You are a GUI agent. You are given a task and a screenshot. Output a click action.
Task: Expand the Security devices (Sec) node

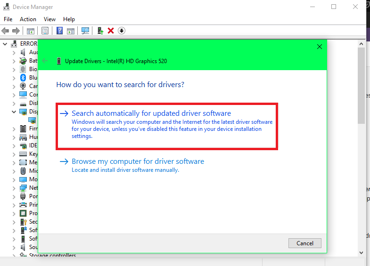click(14, 222)
